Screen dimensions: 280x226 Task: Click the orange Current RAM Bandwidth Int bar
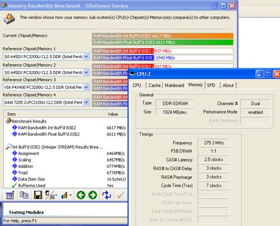click(162, 36)
